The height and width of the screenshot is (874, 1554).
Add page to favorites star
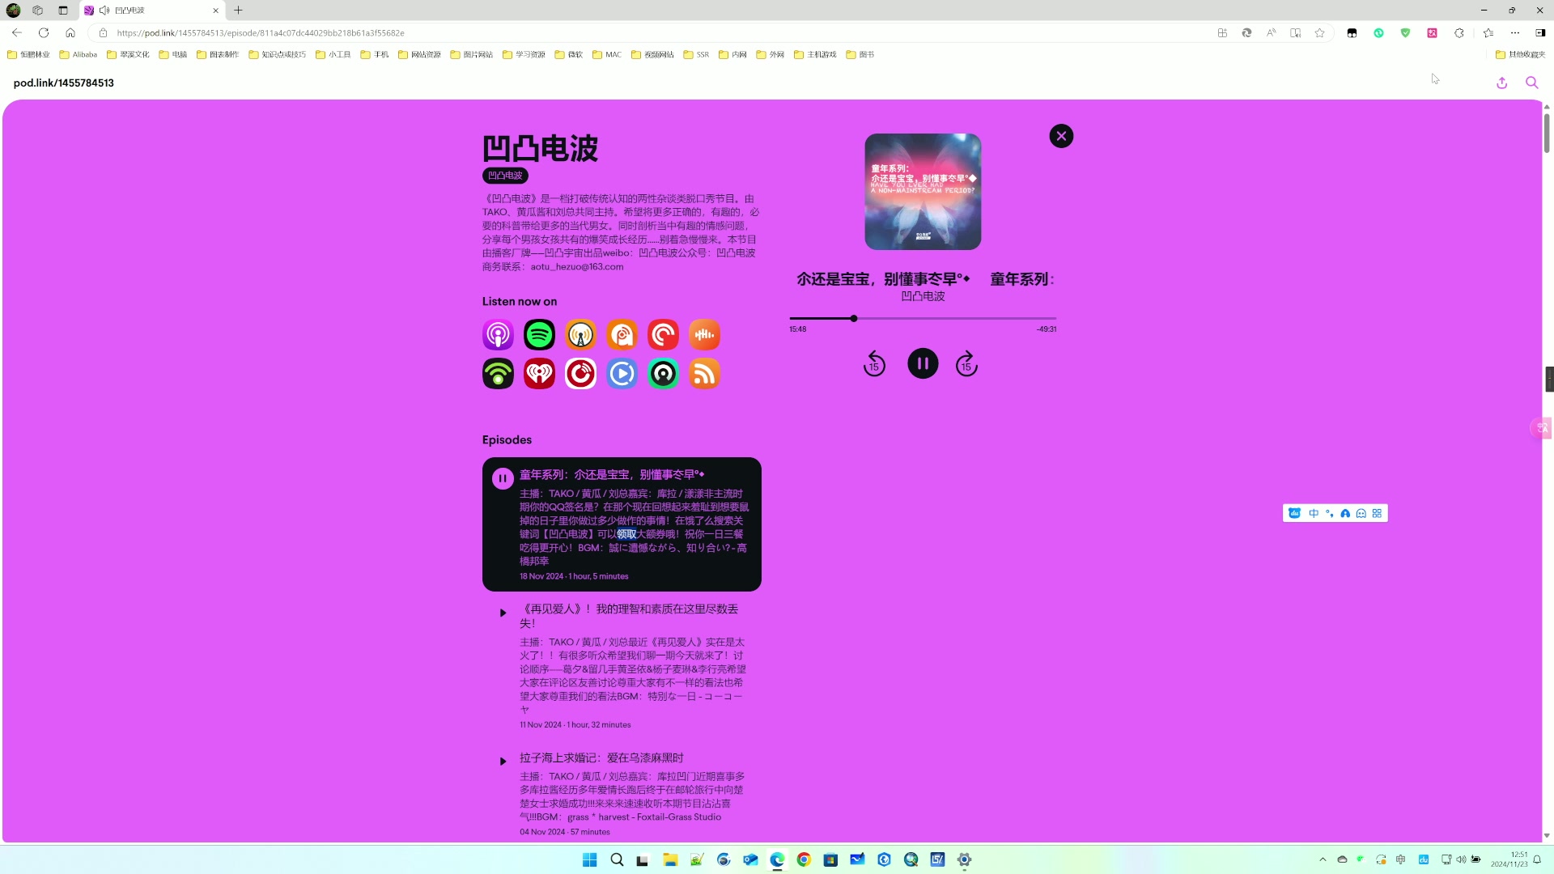tap(1320, 33)
